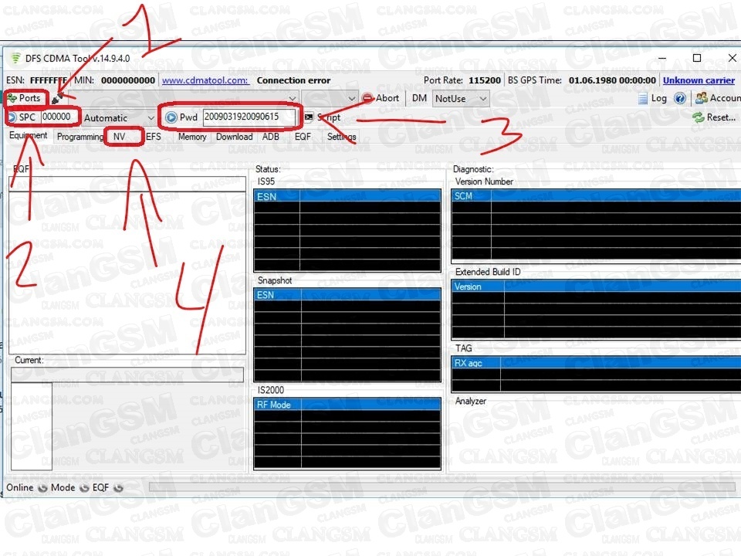Click the Reset green arrows icon
The image size is (741, 556).
tap(698, 117)
